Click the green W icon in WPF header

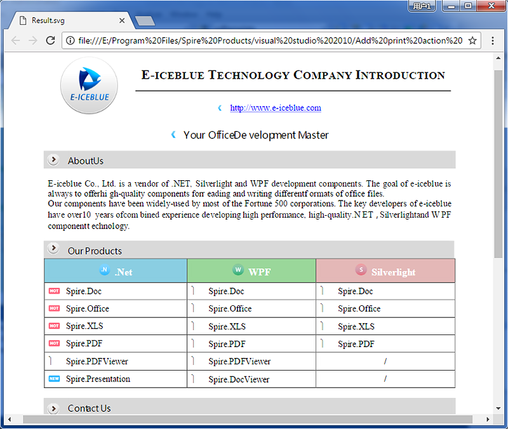[238, 270]
